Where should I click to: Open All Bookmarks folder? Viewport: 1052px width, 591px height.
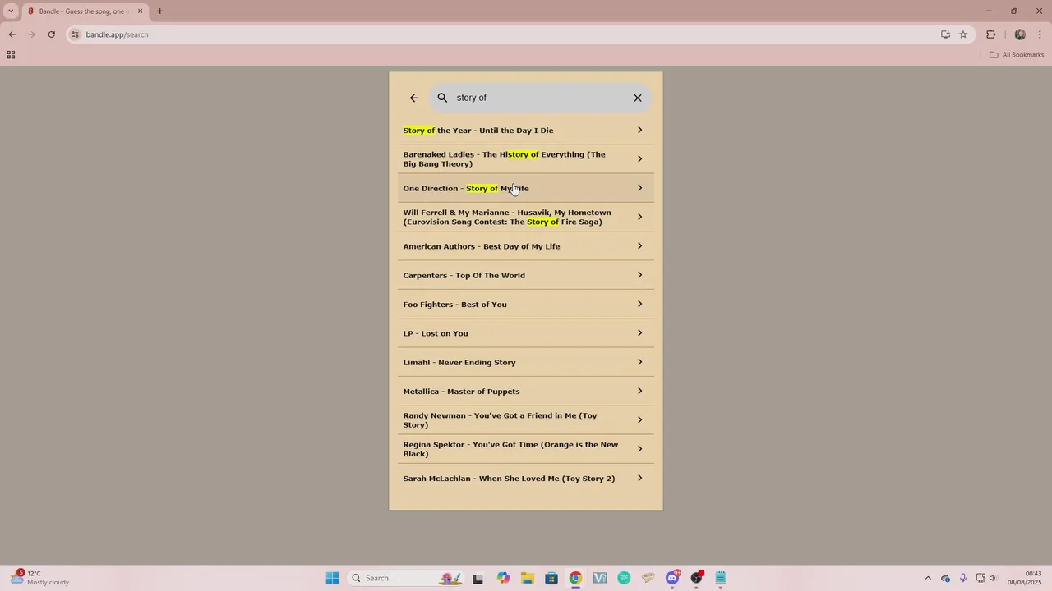(1016, 55)
